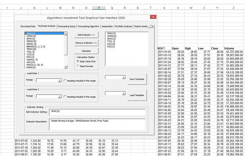This screenshot has width=245, height=156.
Task: Open the Seasonality tab
Action: coord(107,26)
